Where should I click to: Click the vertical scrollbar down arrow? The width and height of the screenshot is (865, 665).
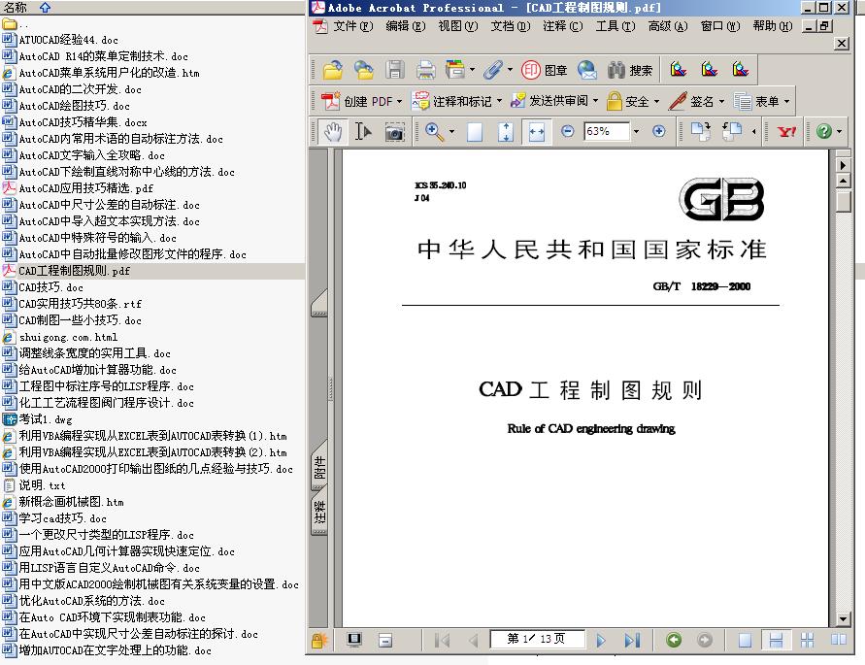coord(843,619)
